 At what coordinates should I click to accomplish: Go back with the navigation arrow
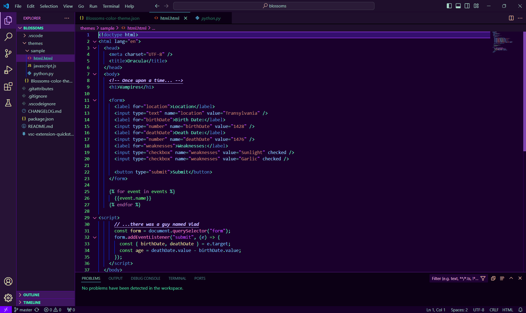tap(157, 6)
